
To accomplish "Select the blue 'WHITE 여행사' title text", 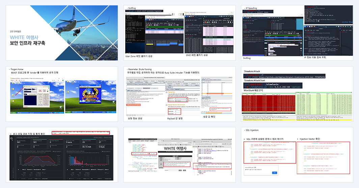I will tap(24, 37).
